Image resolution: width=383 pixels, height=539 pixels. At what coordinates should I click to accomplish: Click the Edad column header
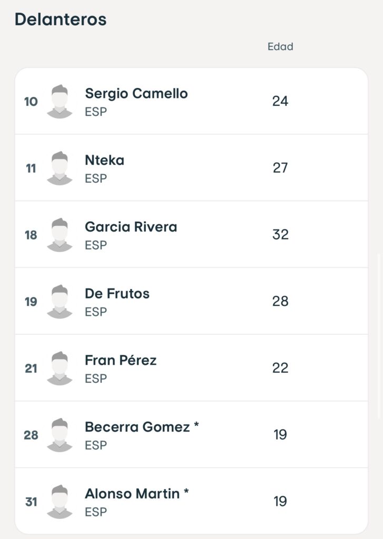pyautogui.click(x=280, y=47)
